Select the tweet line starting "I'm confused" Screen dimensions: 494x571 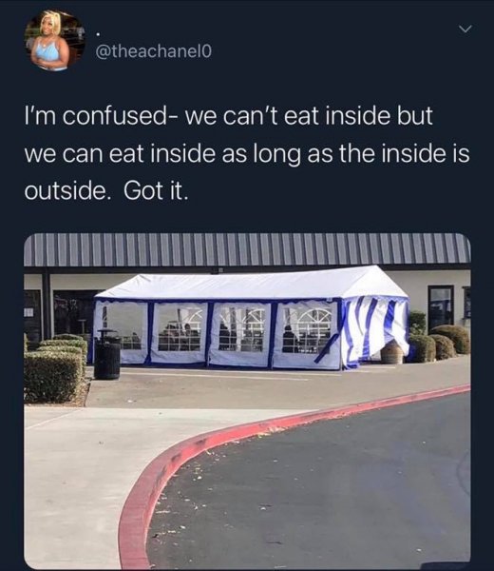229,116
